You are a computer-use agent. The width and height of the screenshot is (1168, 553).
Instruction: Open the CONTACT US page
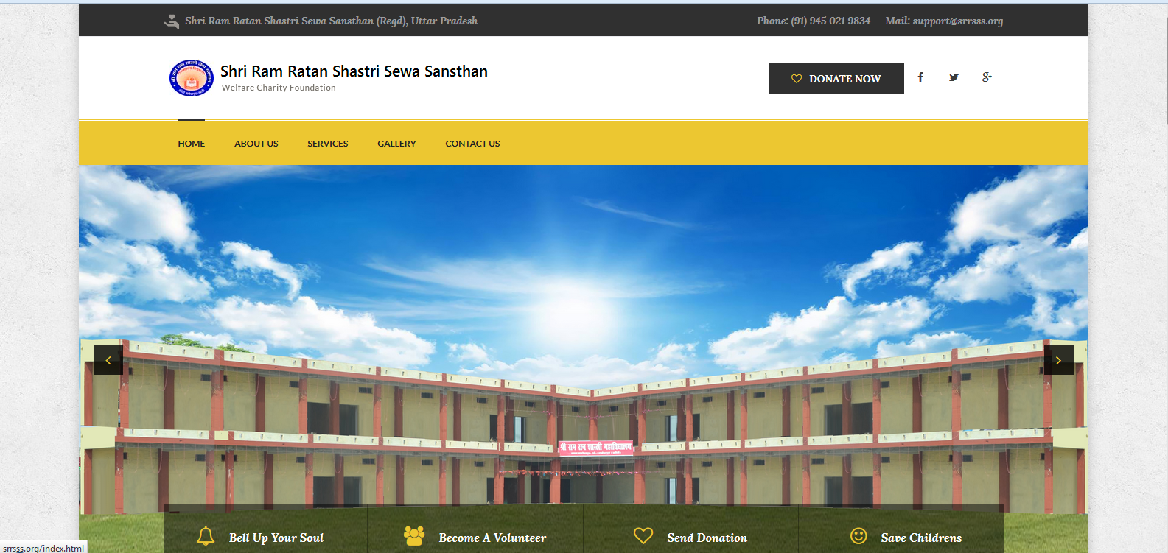472,144
